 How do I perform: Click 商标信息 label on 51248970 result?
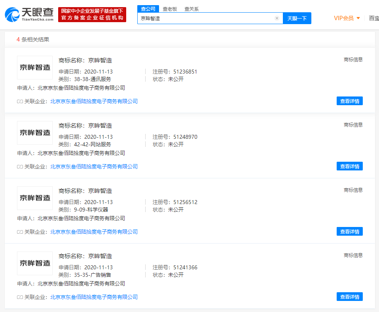[353, 125]
